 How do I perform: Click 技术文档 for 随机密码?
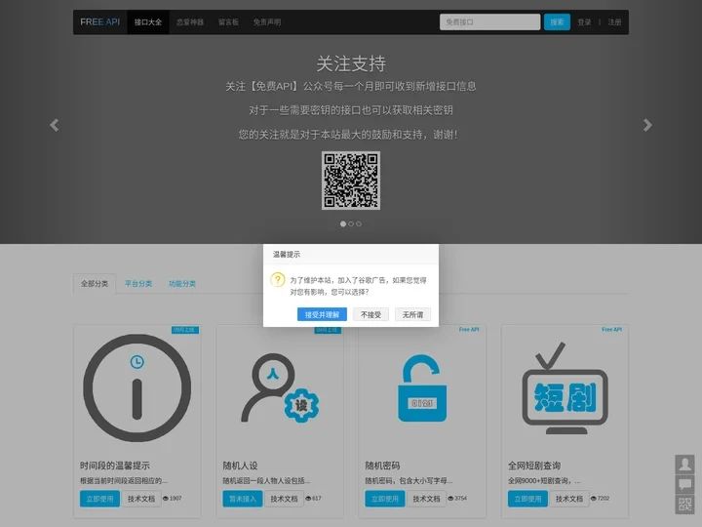coord(426,499)
